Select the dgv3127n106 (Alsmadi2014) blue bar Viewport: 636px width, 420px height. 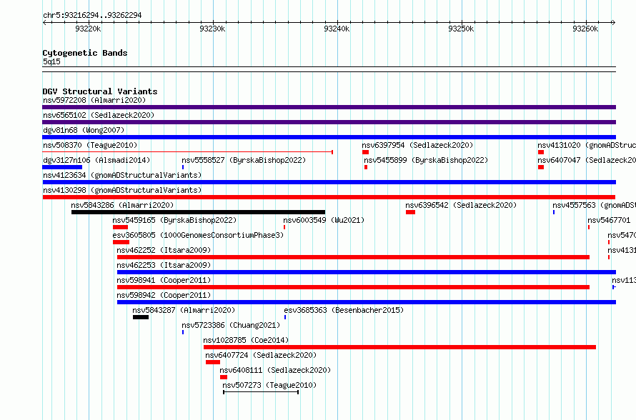coord(62,167)
